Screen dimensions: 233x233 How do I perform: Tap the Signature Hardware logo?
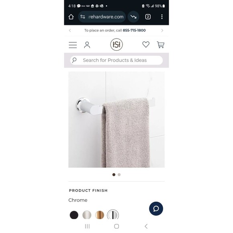(x=117, y=45)
